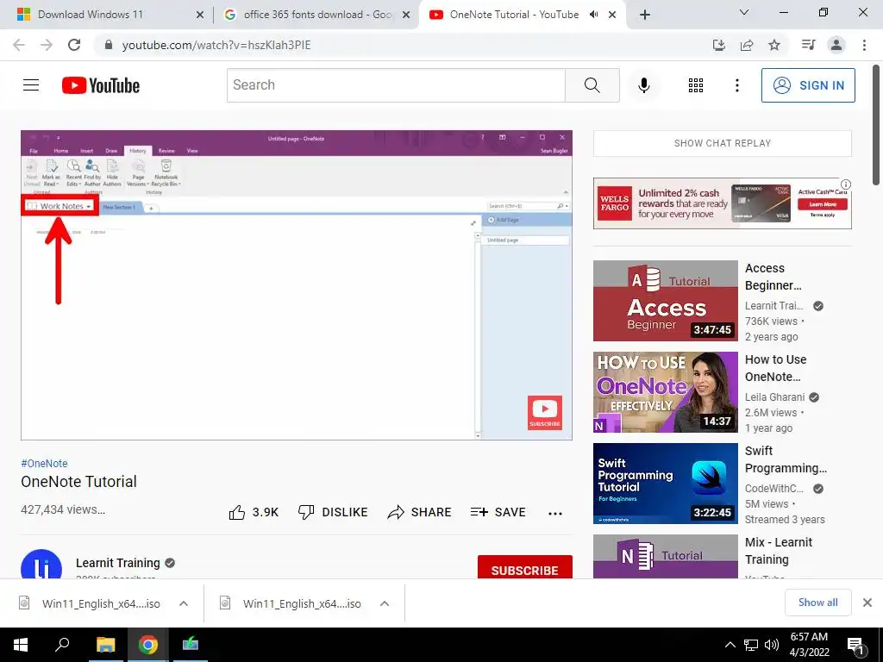
Task: Open File Explorer from the taskbar
Action: coord(105,645)
